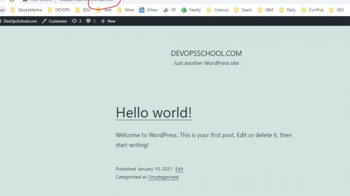The width and height of the screenshot is (350, 196).
Task: Open the 3 pending updates item
Action: [x=76, y=21]
